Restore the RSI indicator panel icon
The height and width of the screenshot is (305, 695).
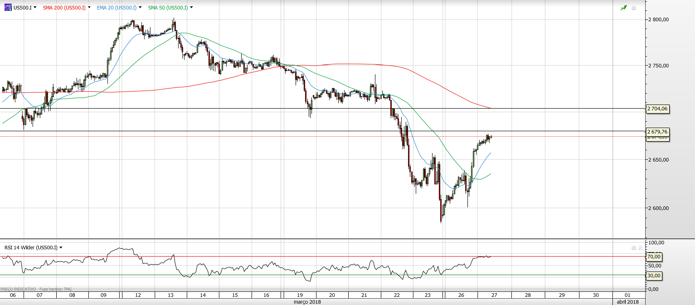point(634,248)
